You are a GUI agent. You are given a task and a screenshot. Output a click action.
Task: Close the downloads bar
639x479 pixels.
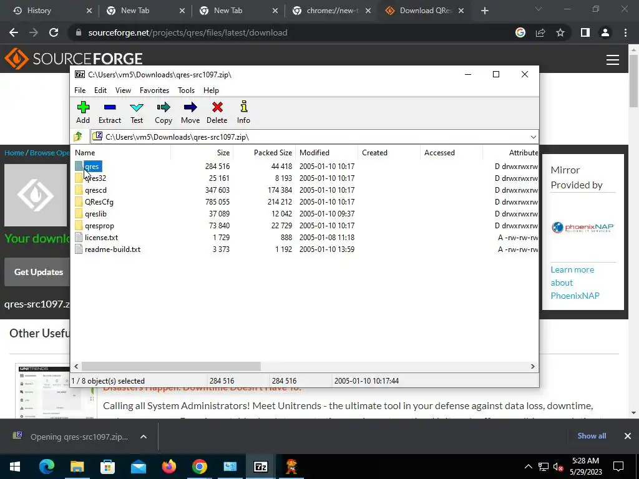tap(628, 436)
